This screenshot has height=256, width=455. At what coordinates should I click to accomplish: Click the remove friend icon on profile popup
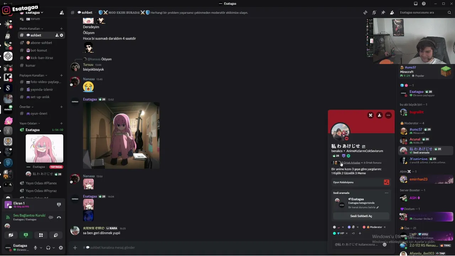click(370, 115)
